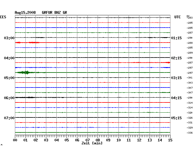Viewport: 194px width, 148px height.
Task: Click the channel label BHZ
Action: coord(58,13)
